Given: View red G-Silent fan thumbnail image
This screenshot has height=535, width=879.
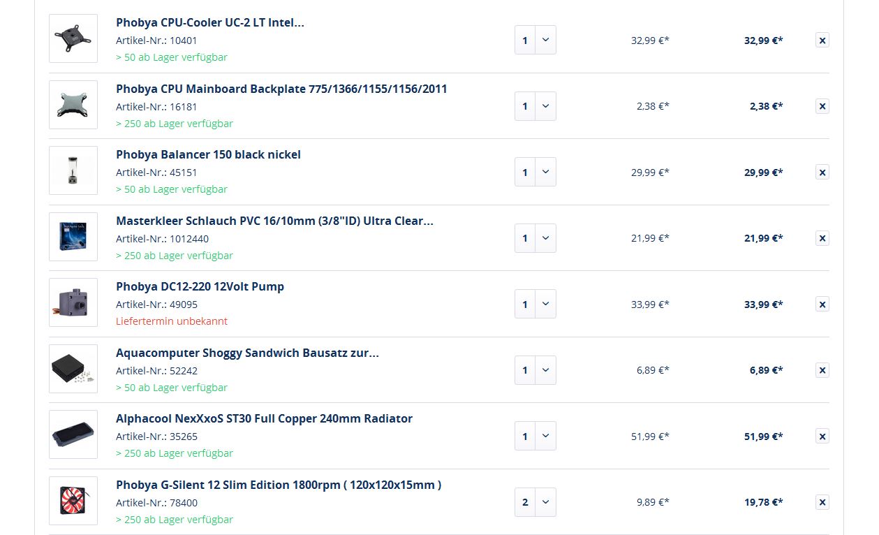Looking at the screenshot, I should pyautogui.click(x=73, y=501).
